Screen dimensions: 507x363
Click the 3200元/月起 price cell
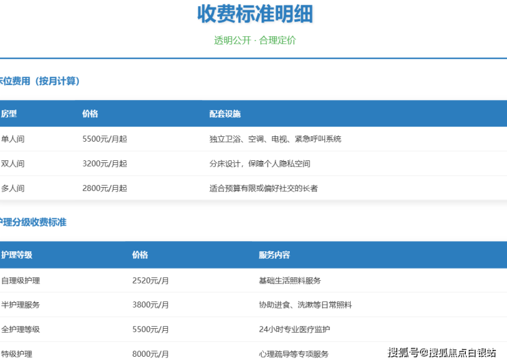[104, 164]
